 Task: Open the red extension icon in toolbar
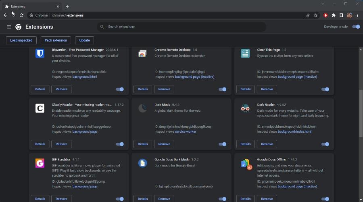coord(325,15)
